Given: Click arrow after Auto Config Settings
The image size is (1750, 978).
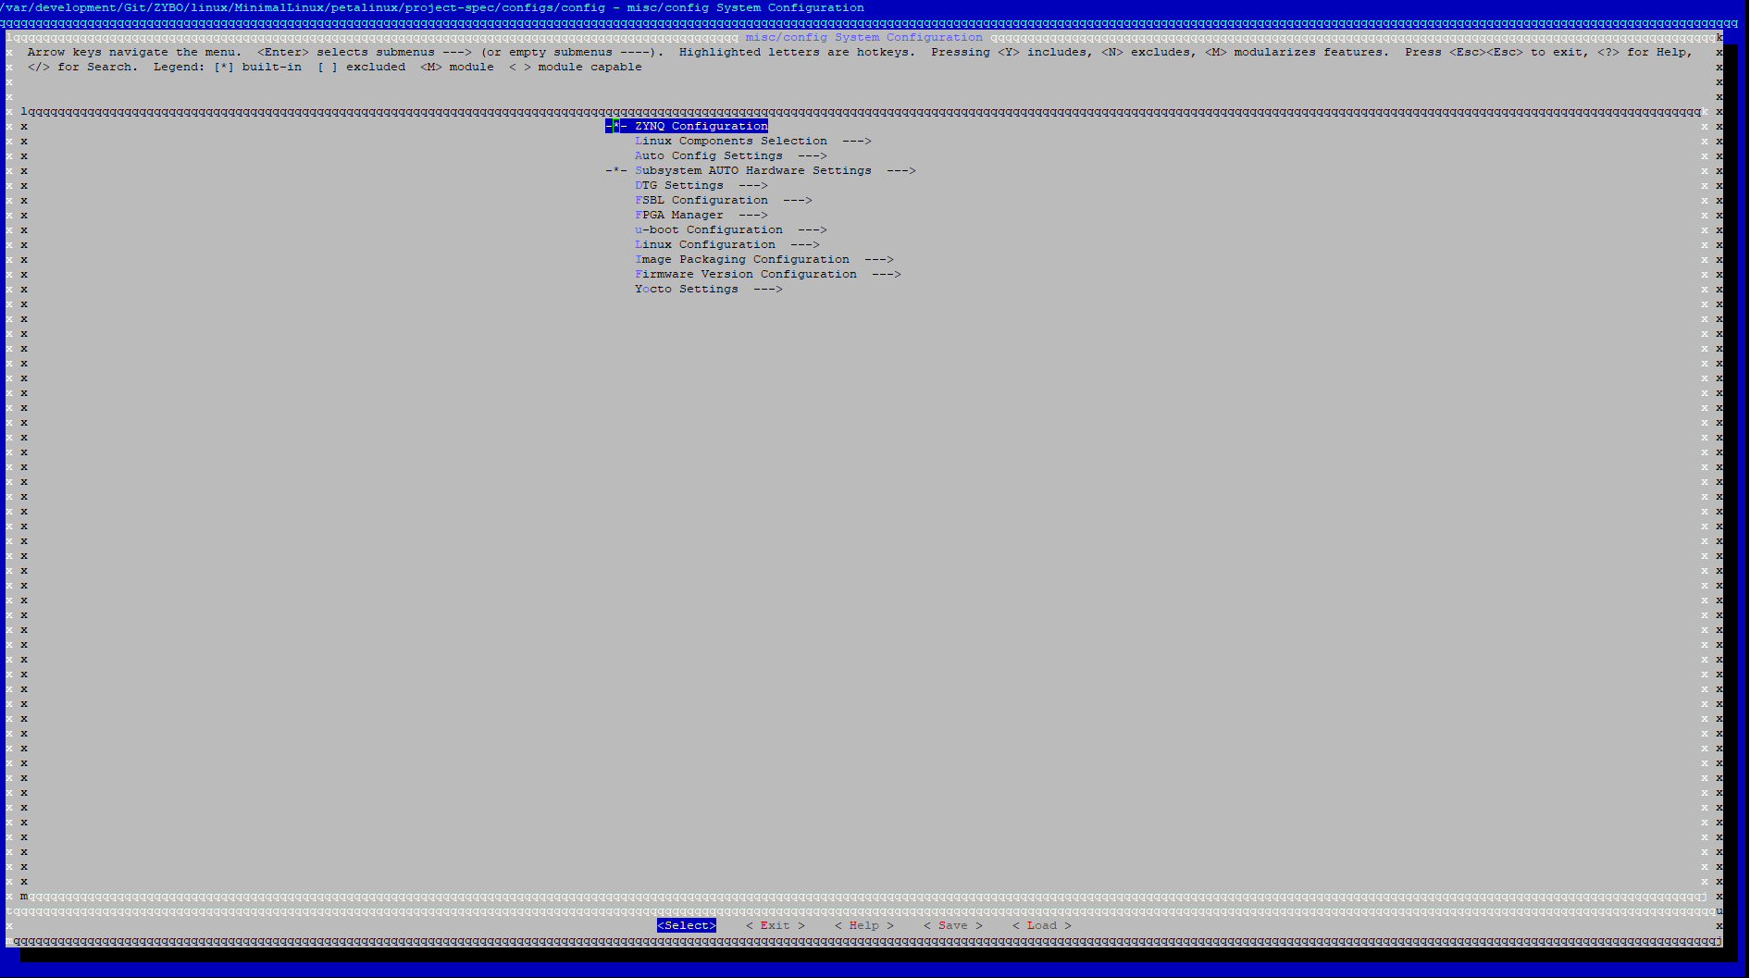Looking at the screenshot, I should pyautogui.click(x=813, y=155).
